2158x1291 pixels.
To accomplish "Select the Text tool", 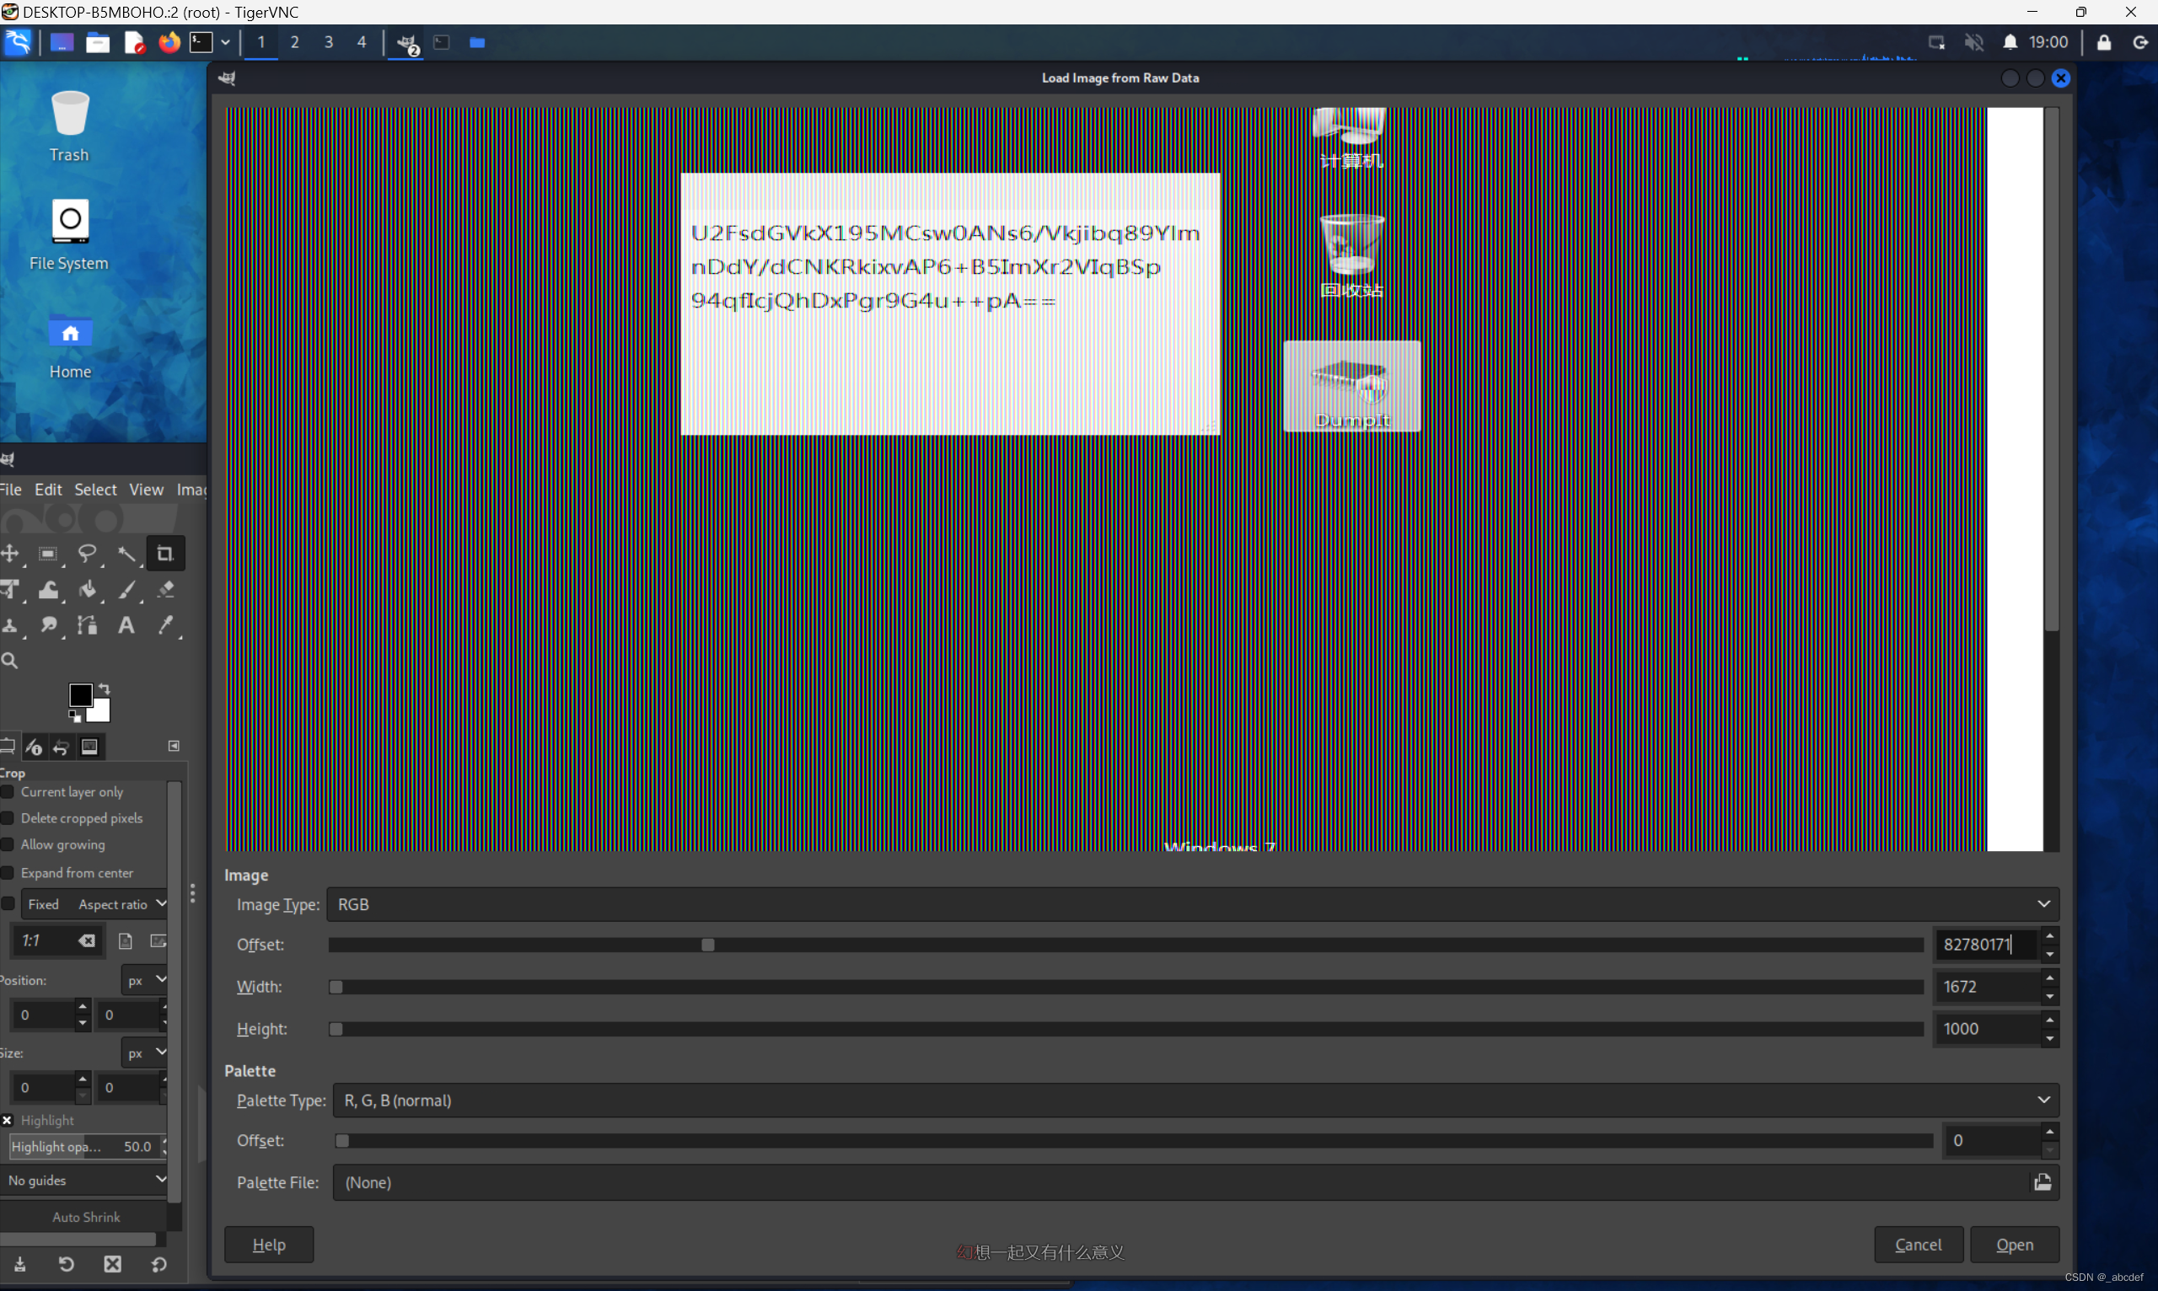I will point(126,625).
